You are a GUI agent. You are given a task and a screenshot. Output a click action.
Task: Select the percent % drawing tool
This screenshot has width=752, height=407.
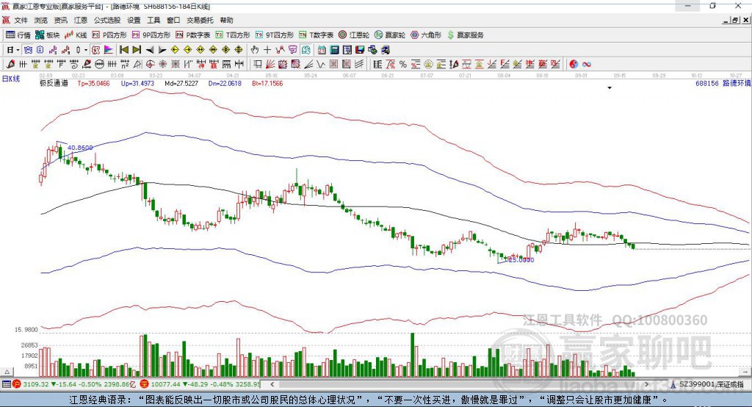pos(403,65)
